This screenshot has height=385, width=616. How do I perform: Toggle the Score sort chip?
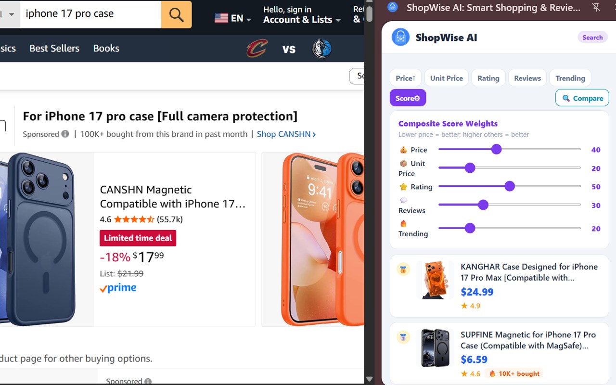pyautogui.click(x=408, y=98)
